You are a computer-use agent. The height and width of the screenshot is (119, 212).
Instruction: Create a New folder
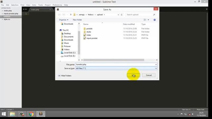(x=77, y=20)
